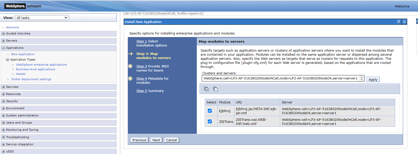Click the Next button
Viewport: 418px width, 154px height.
(156, 140)
